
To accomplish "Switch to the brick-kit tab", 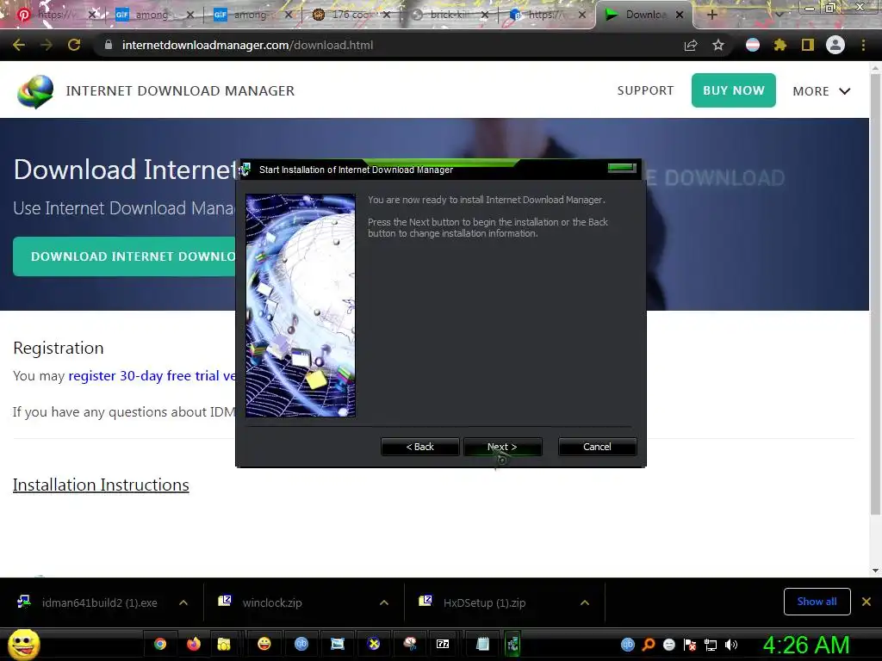I will [450, 15].
